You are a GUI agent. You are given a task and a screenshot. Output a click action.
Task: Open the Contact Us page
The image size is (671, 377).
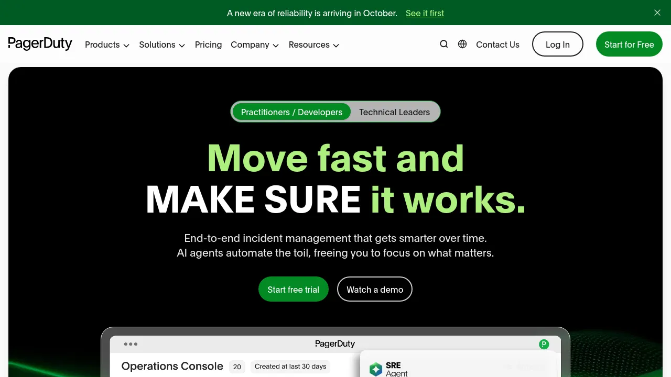(x=497, y=45)
